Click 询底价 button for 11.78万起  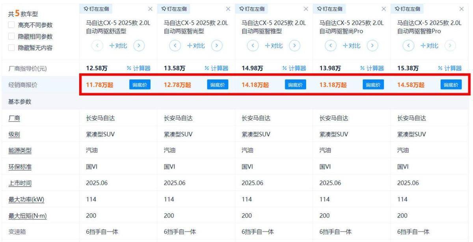pos(140,85)
